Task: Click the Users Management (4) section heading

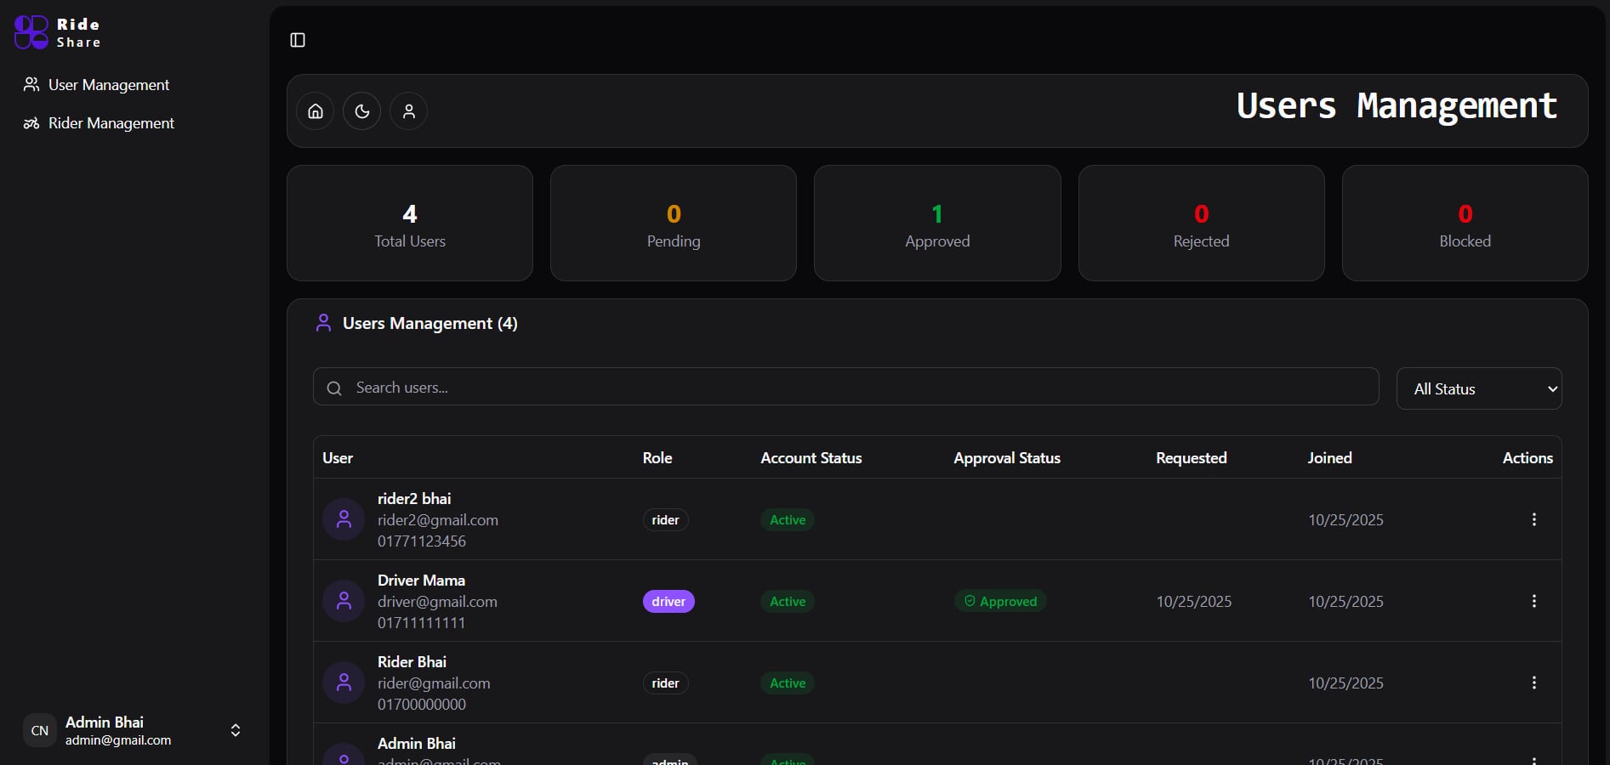Action: [430, 324]
